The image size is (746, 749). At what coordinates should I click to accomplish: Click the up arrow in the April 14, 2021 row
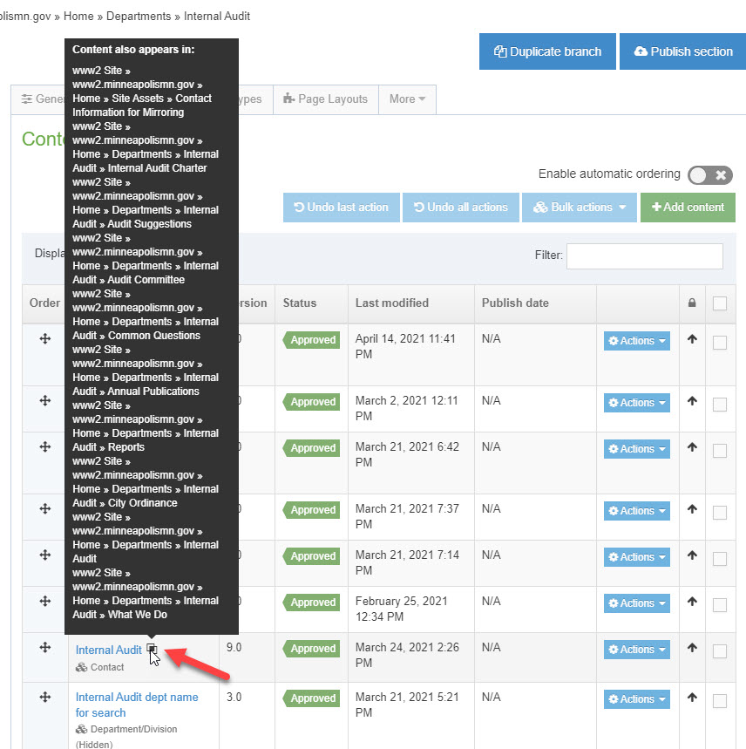click(692, 339)
